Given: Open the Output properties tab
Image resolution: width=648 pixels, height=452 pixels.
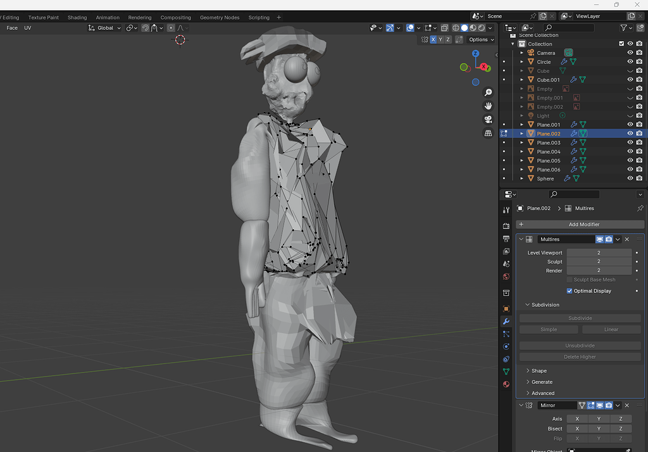Looking at the screenshot, I should [506, 239].
